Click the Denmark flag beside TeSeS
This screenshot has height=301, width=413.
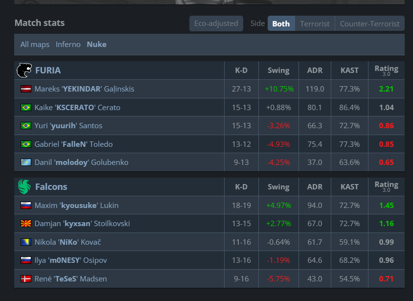[x=26, y=278]
